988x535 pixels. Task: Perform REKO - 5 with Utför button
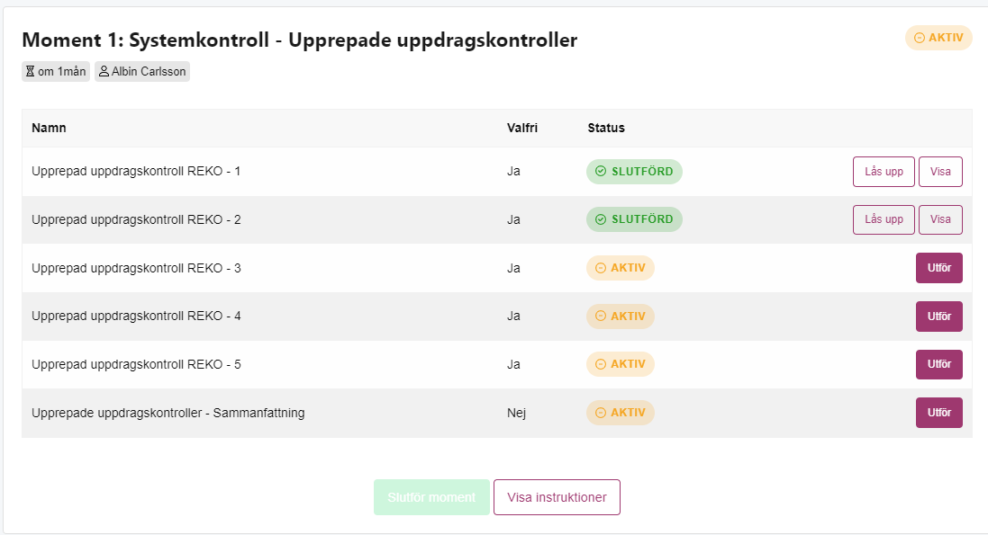[938, 364]
